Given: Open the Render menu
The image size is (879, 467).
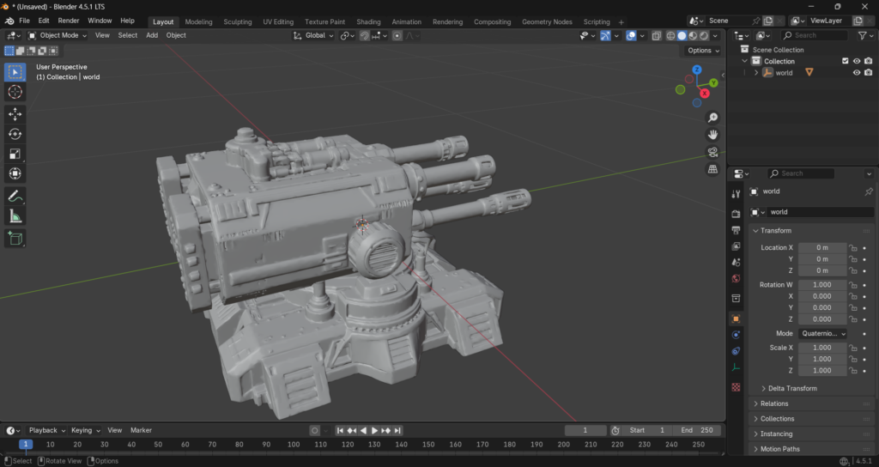Looking at the screenshot, I should 69,21.
